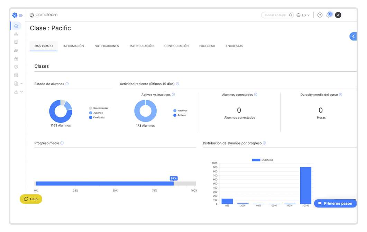Expand the download submenu chevron
Screen dimensions: 367x232
point(21,92)
